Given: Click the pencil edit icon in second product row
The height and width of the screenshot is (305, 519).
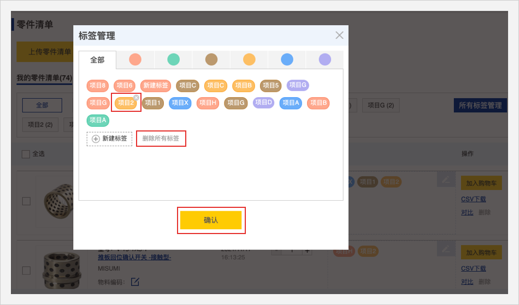Looking at the screenshot, I should (446, 248).
